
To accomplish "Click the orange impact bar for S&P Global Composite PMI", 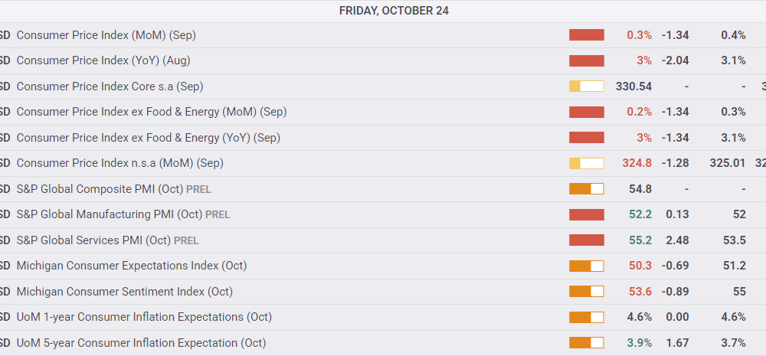I will click(586, 189).
